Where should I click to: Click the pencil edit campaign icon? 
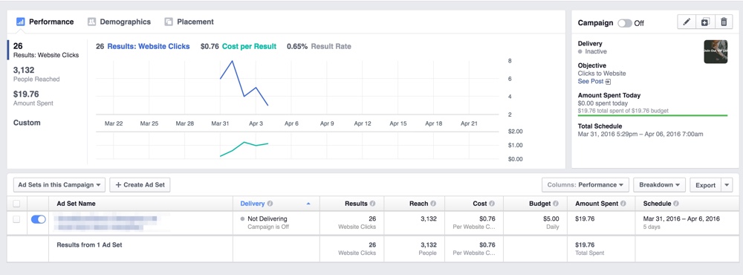687,22
